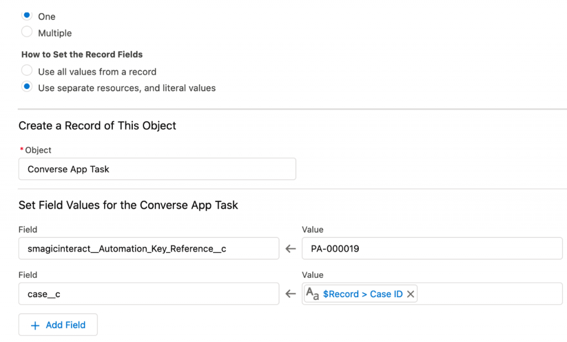Click the Add Field button
The image size is (567, 342).
(58, 325)
